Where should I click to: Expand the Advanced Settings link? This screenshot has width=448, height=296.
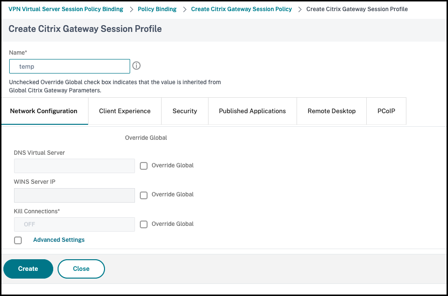click(59, 240)
